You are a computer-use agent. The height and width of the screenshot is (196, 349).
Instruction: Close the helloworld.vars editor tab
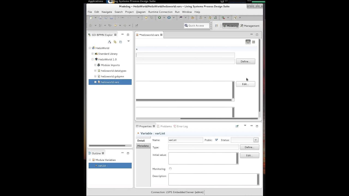[161, 35]
